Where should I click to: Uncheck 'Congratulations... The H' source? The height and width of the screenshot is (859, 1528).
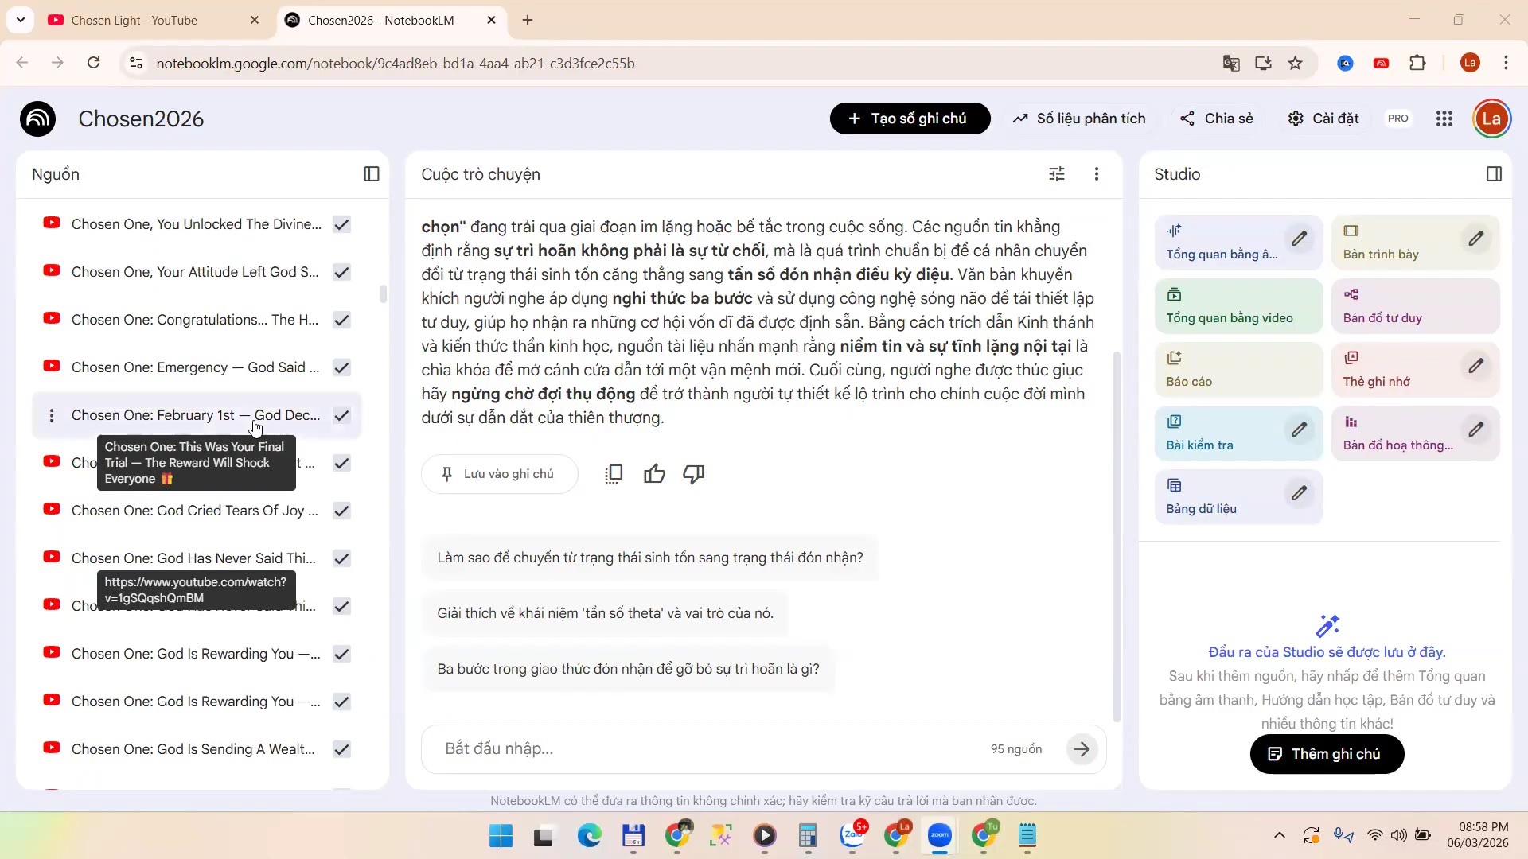(x=341, y=320)
